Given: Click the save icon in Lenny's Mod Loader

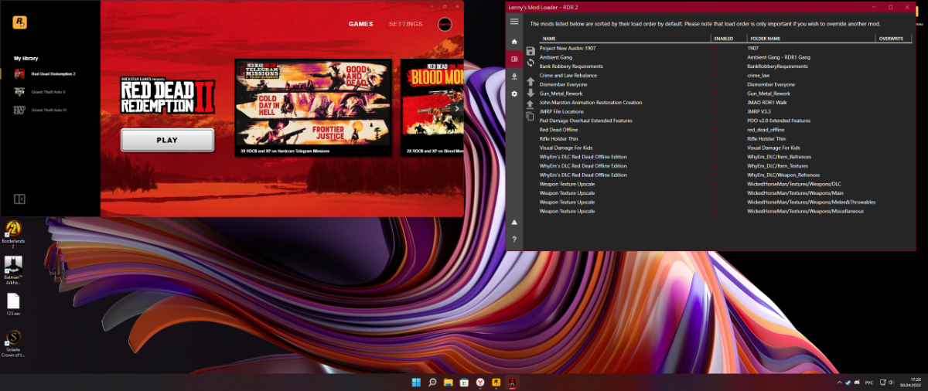Looking at the screenshot, I should [531, 51].
